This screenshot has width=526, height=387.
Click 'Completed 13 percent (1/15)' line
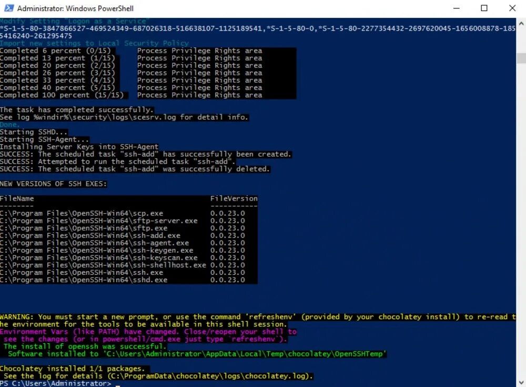click(57, 58)
